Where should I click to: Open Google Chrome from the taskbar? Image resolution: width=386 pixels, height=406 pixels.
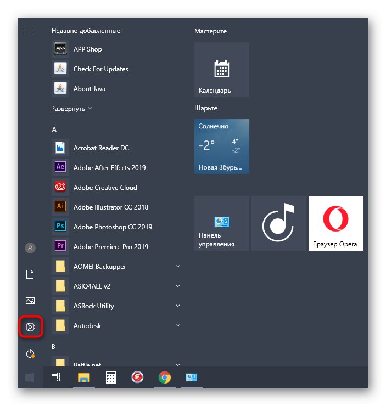pos(165,377)
